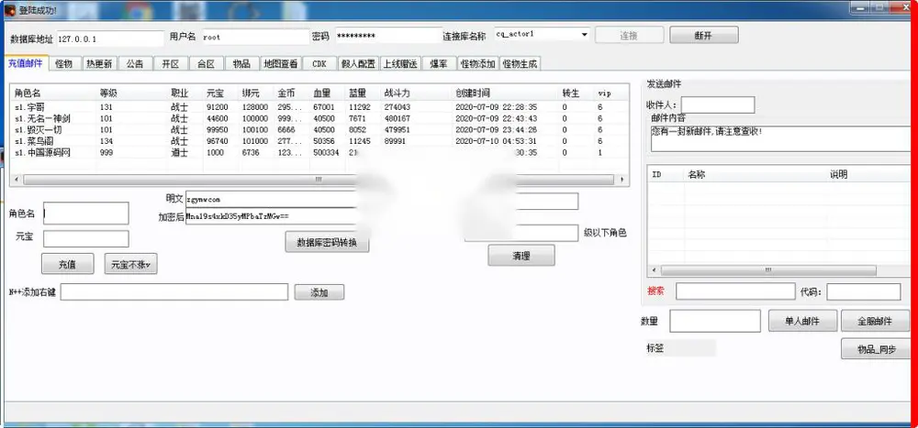The height and width of the screenshot is (428, 918).
Task: Switch to the 地图查看 tab
Action: coord(280,64)
